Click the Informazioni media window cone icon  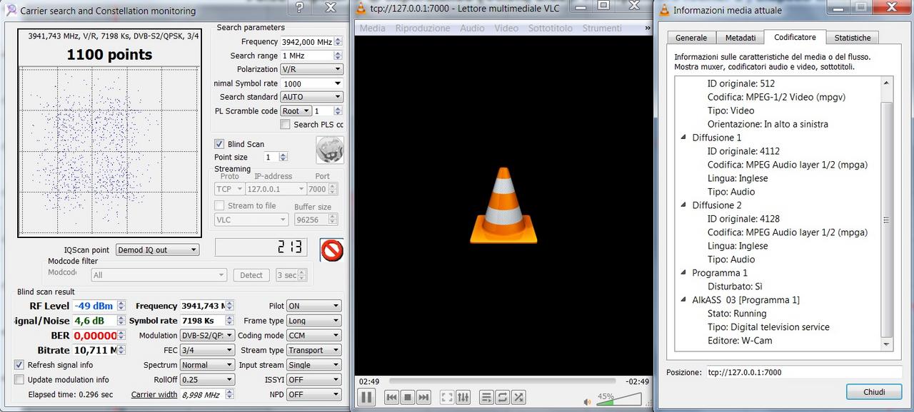click(665, 10)
